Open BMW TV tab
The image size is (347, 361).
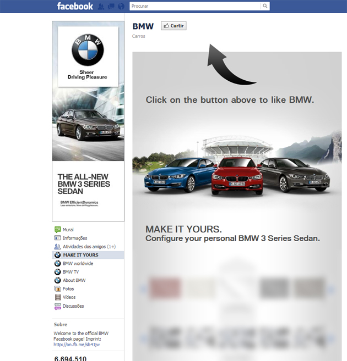[x=71, y=272]
